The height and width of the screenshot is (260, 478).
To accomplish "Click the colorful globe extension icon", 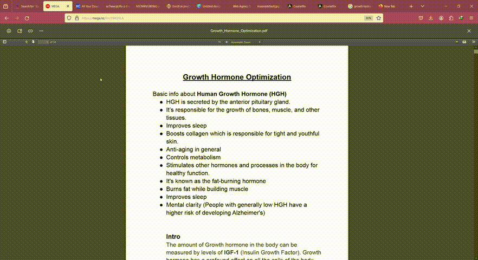I will [461, 18].
